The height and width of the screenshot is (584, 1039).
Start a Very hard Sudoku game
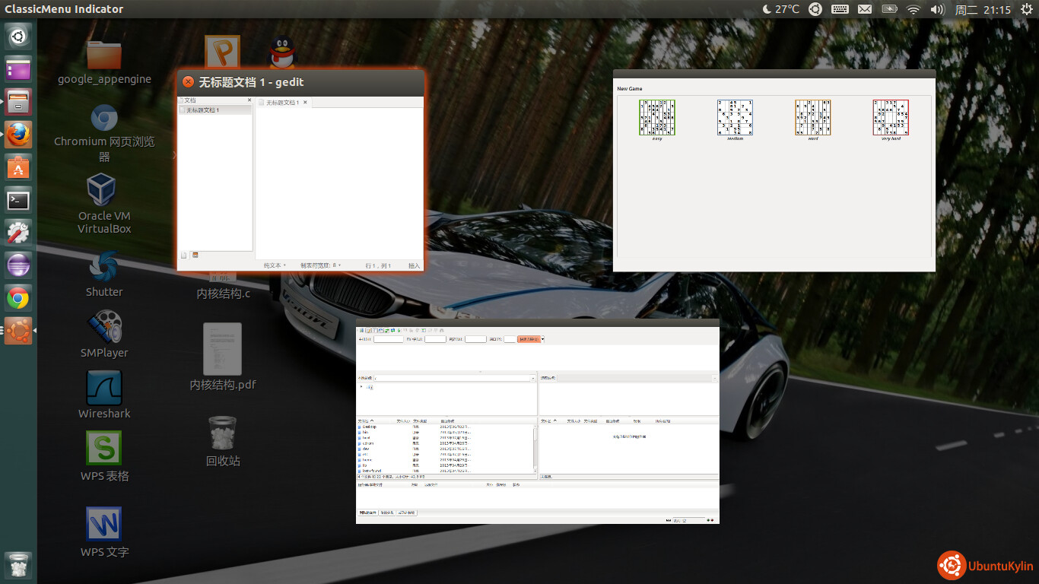891,120
